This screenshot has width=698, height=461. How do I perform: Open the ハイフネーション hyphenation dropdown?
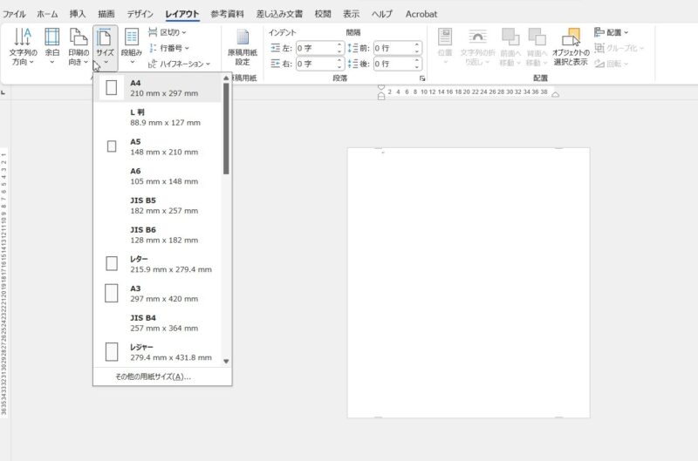[x=179, y=64]
